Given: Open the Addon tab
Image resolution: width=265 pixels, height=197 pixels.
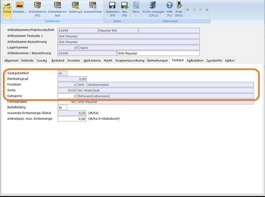Looking at the screenshot, I should tap(229, 60).
